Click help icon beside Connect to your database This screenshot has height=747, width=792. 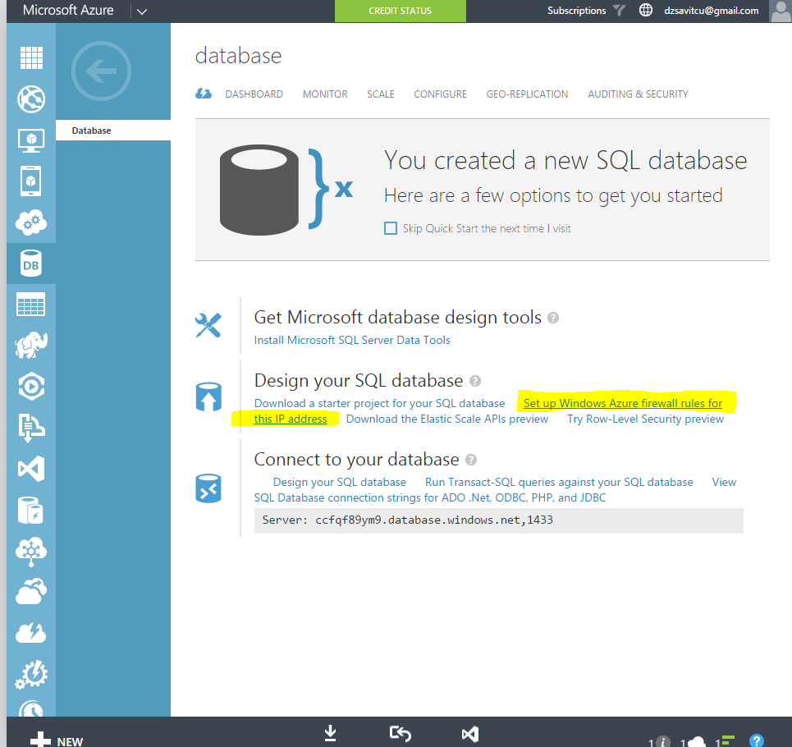(471, 460)
